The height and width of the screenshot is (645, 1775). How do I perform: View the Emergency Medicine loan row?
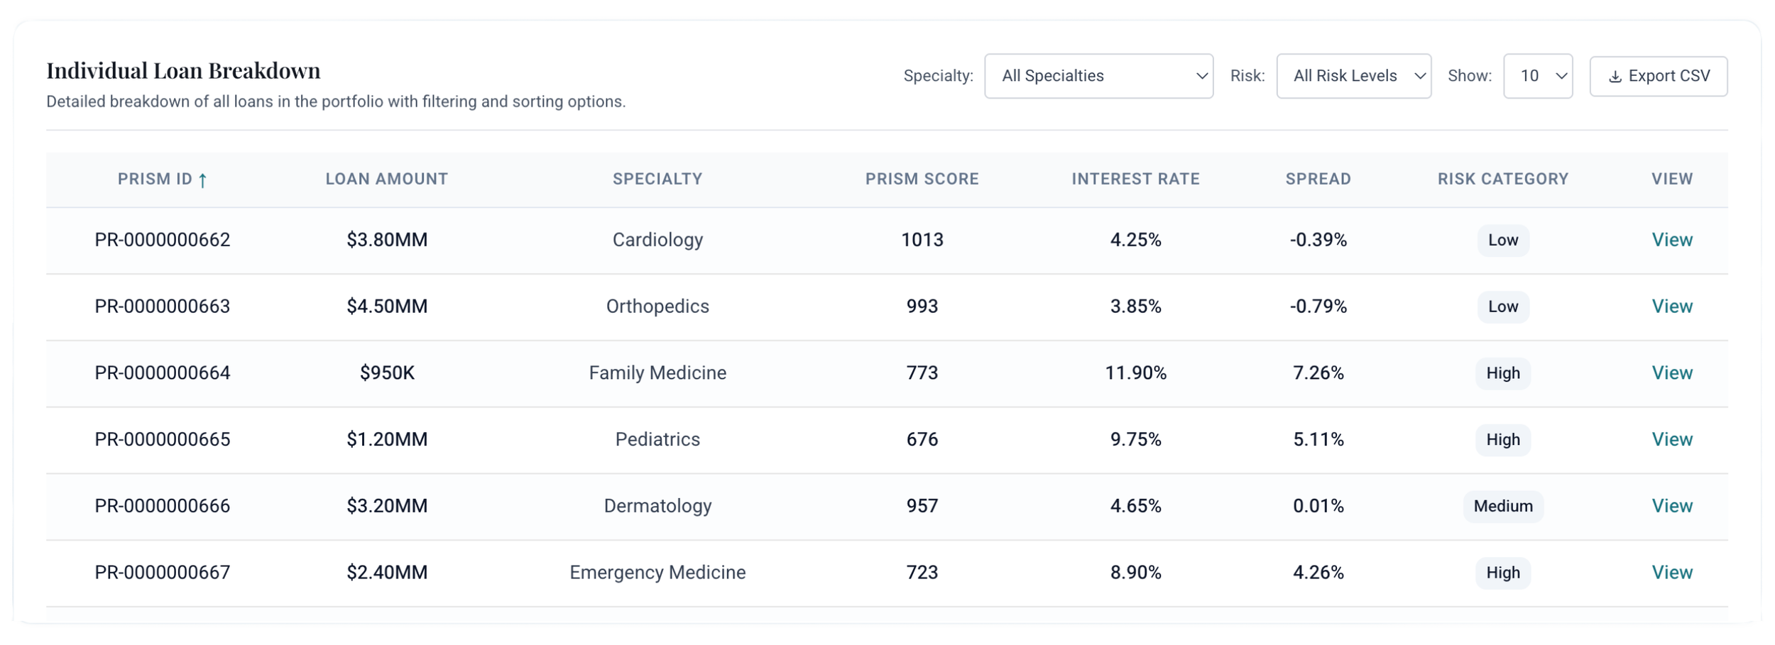(1671, 573)
